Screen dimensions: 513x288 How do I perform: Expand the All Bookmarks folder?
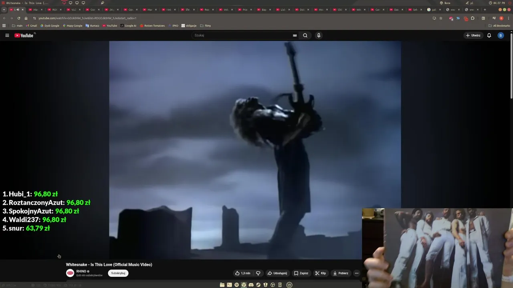499,26
